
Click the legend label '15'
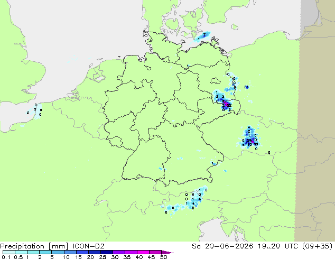coord(78,257)
